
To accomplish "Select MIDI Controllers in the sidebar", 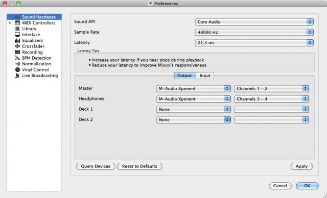I will (39, 23).
